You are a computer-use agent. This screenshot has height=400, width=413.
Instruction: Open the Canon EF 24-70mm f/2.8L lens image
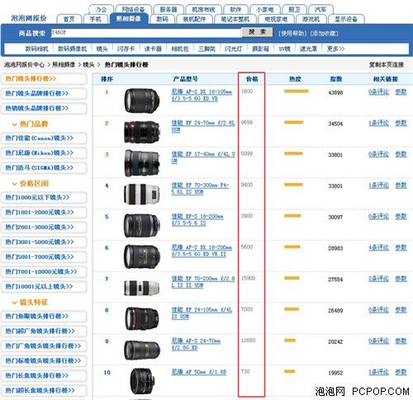(142, 131)
